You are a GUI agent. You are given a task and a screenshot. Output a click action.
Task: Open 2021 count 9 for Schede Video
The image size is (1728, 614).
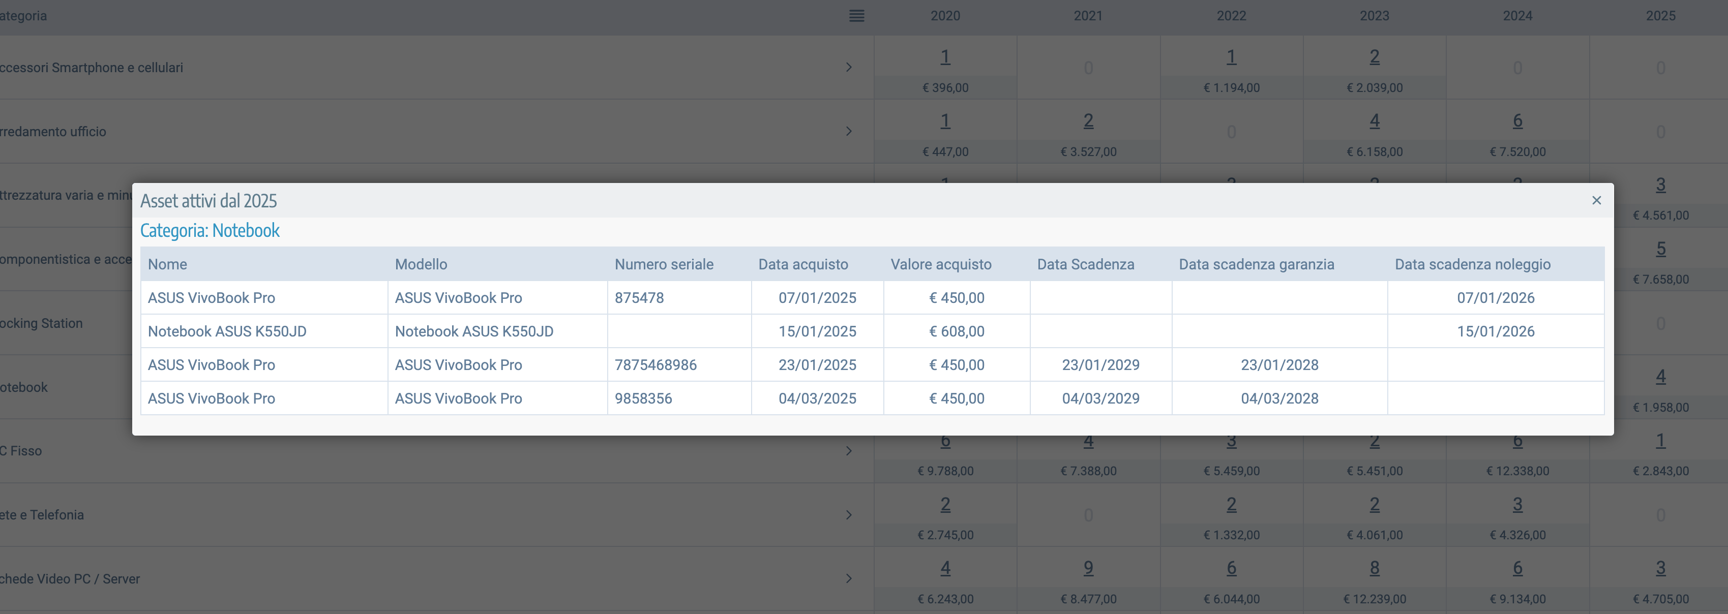click(x=1088, y=568)
